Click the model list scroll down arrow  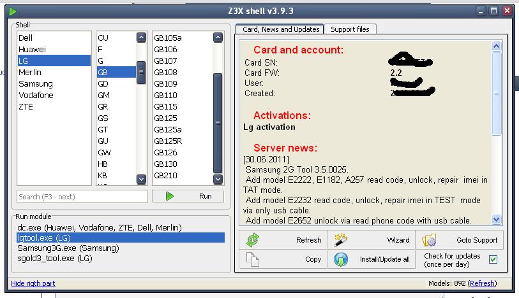(x=218, y=179)
